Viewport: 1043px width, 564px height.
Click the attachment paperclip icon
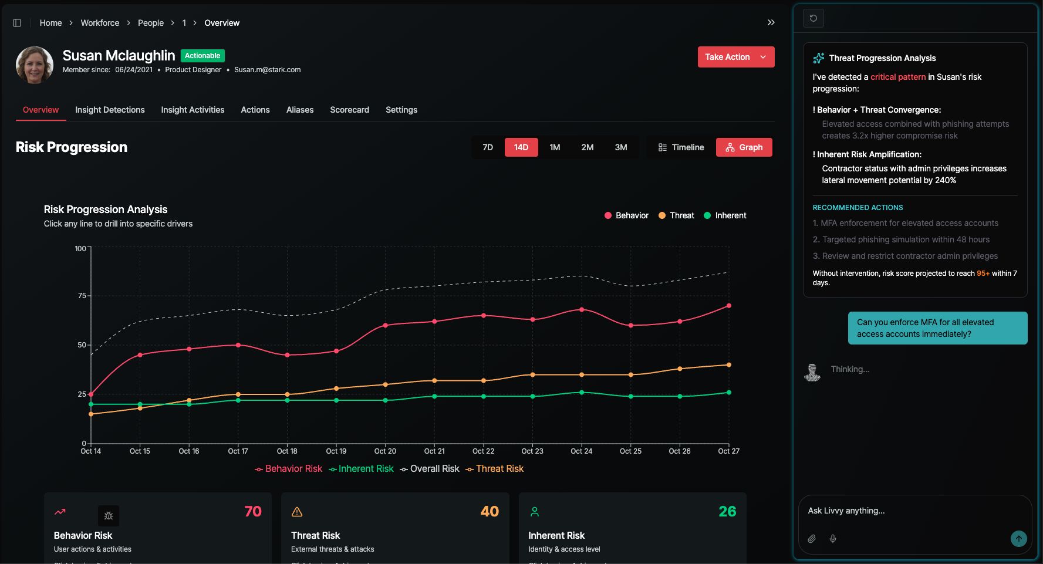[812, 538]
